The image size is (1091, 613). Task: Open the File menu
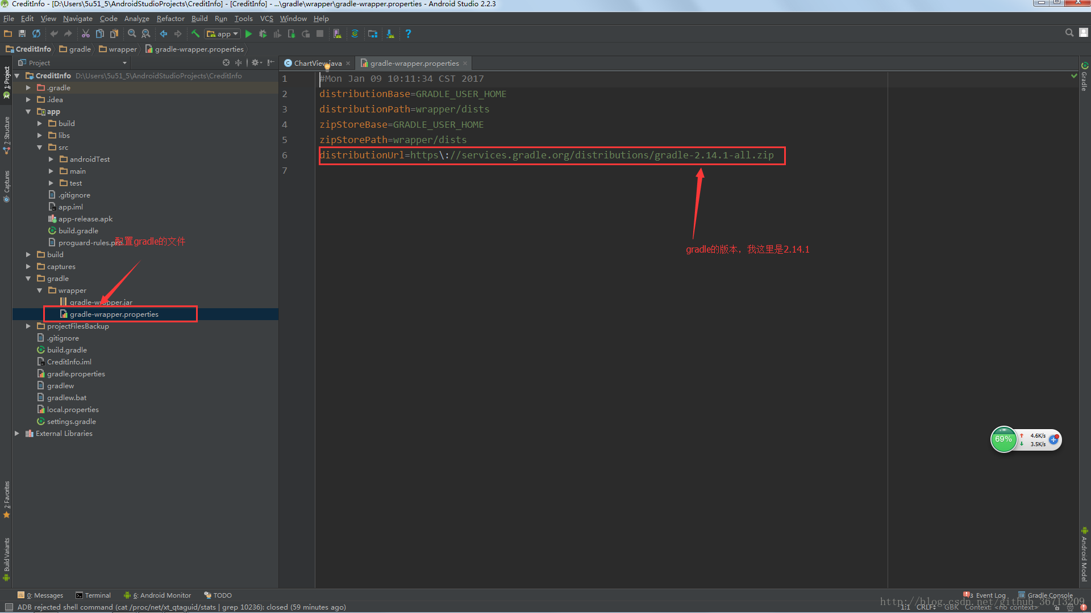click(9, 19)
